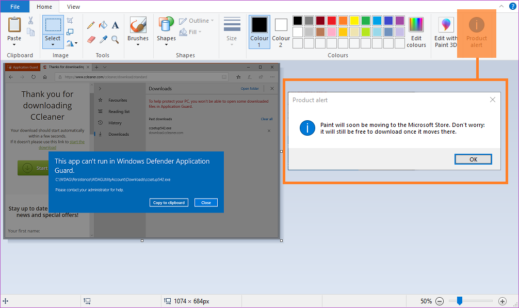Click the Resize icon in Image group
Image resolution: width=519 pixels, height=308 pixels.
coord(70,32)
